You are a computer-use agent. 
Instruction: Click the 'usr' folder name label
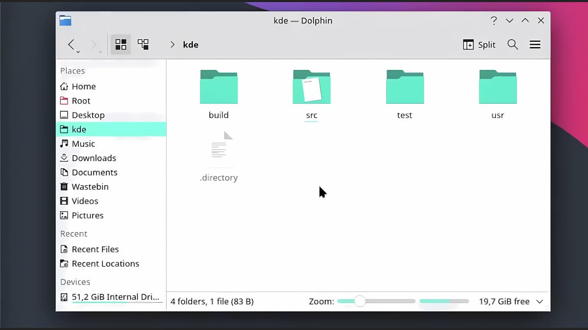point(498,115)
